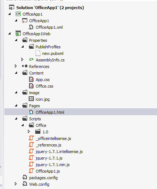Collapse the Scripts folder
This screenshot has width=157, height=189.
point(16,119)
